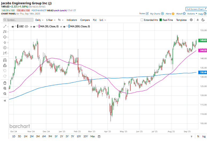Switch to dark mode moon icon
This screenshot has height=141, width=207.
click(203, 20)
